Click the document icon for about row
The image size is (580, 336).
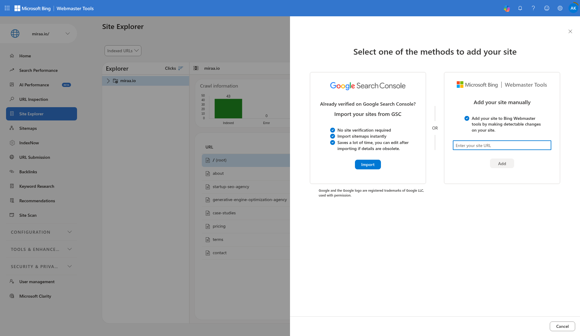(x=208, y=174)
